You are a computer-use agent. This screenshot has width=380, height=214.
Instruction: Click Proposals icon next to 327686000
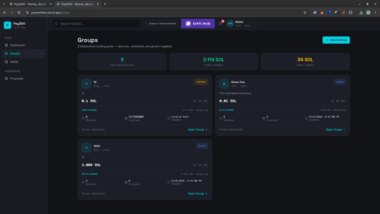point(126,118)
